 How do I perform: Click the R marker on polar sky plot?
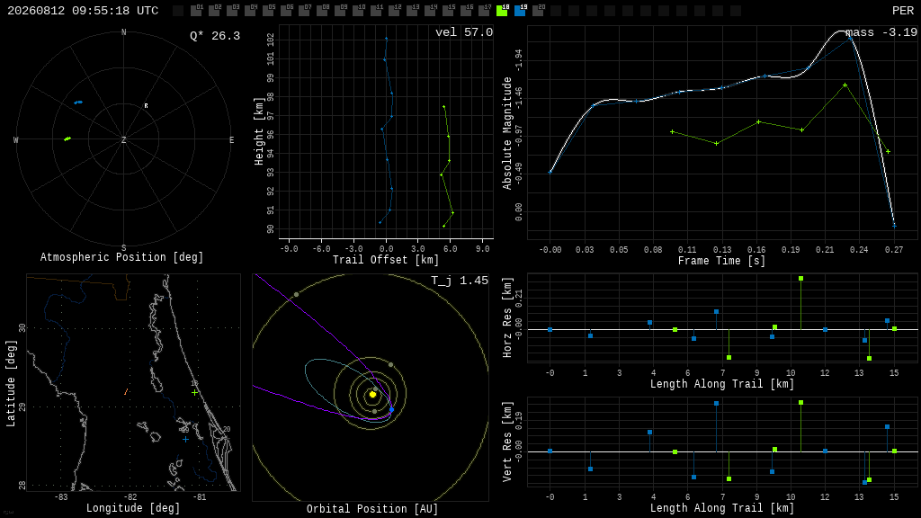coord(147,106)
